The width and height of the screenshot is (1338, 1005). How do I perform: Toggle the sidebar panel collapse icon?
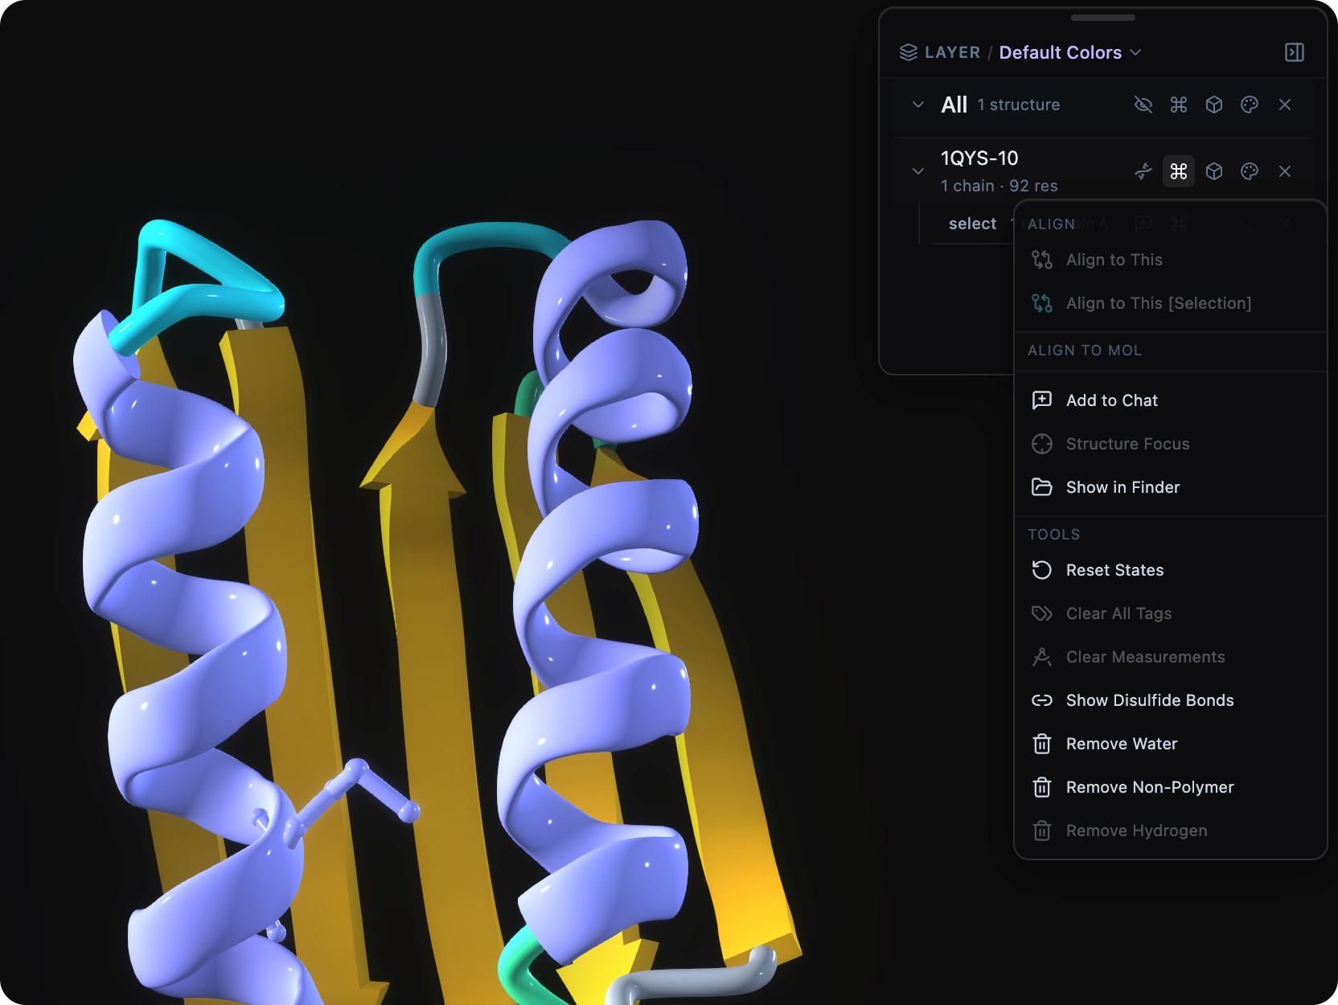click(1295, 52)
